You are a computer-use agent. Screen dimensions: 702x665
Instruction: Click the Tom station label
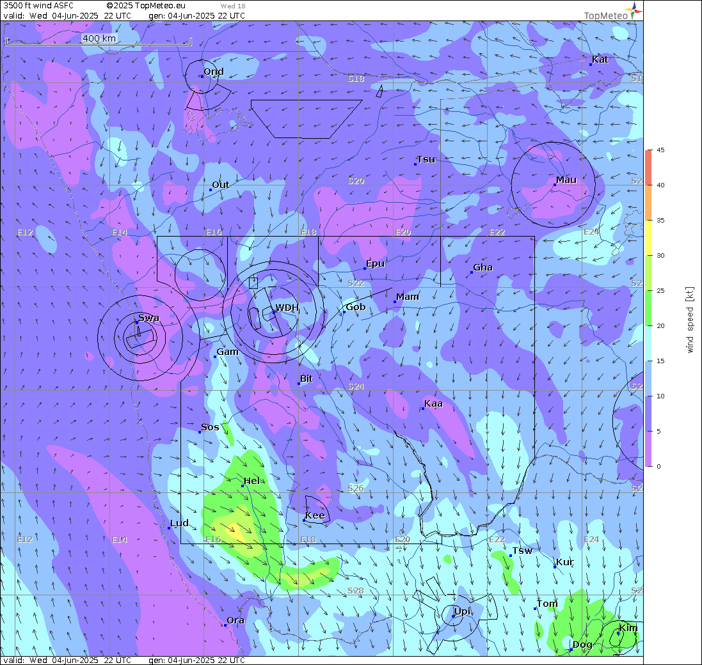pyautogui.click(x=547, y=604)
